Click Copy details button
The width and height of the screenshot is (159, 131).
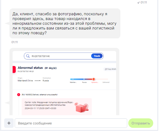coord(110,69)
